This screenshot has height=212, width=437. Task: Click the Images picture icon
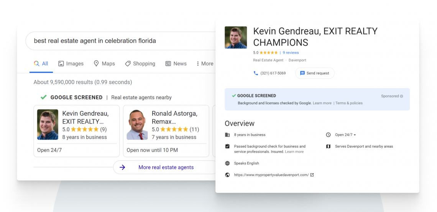point(61,64)
